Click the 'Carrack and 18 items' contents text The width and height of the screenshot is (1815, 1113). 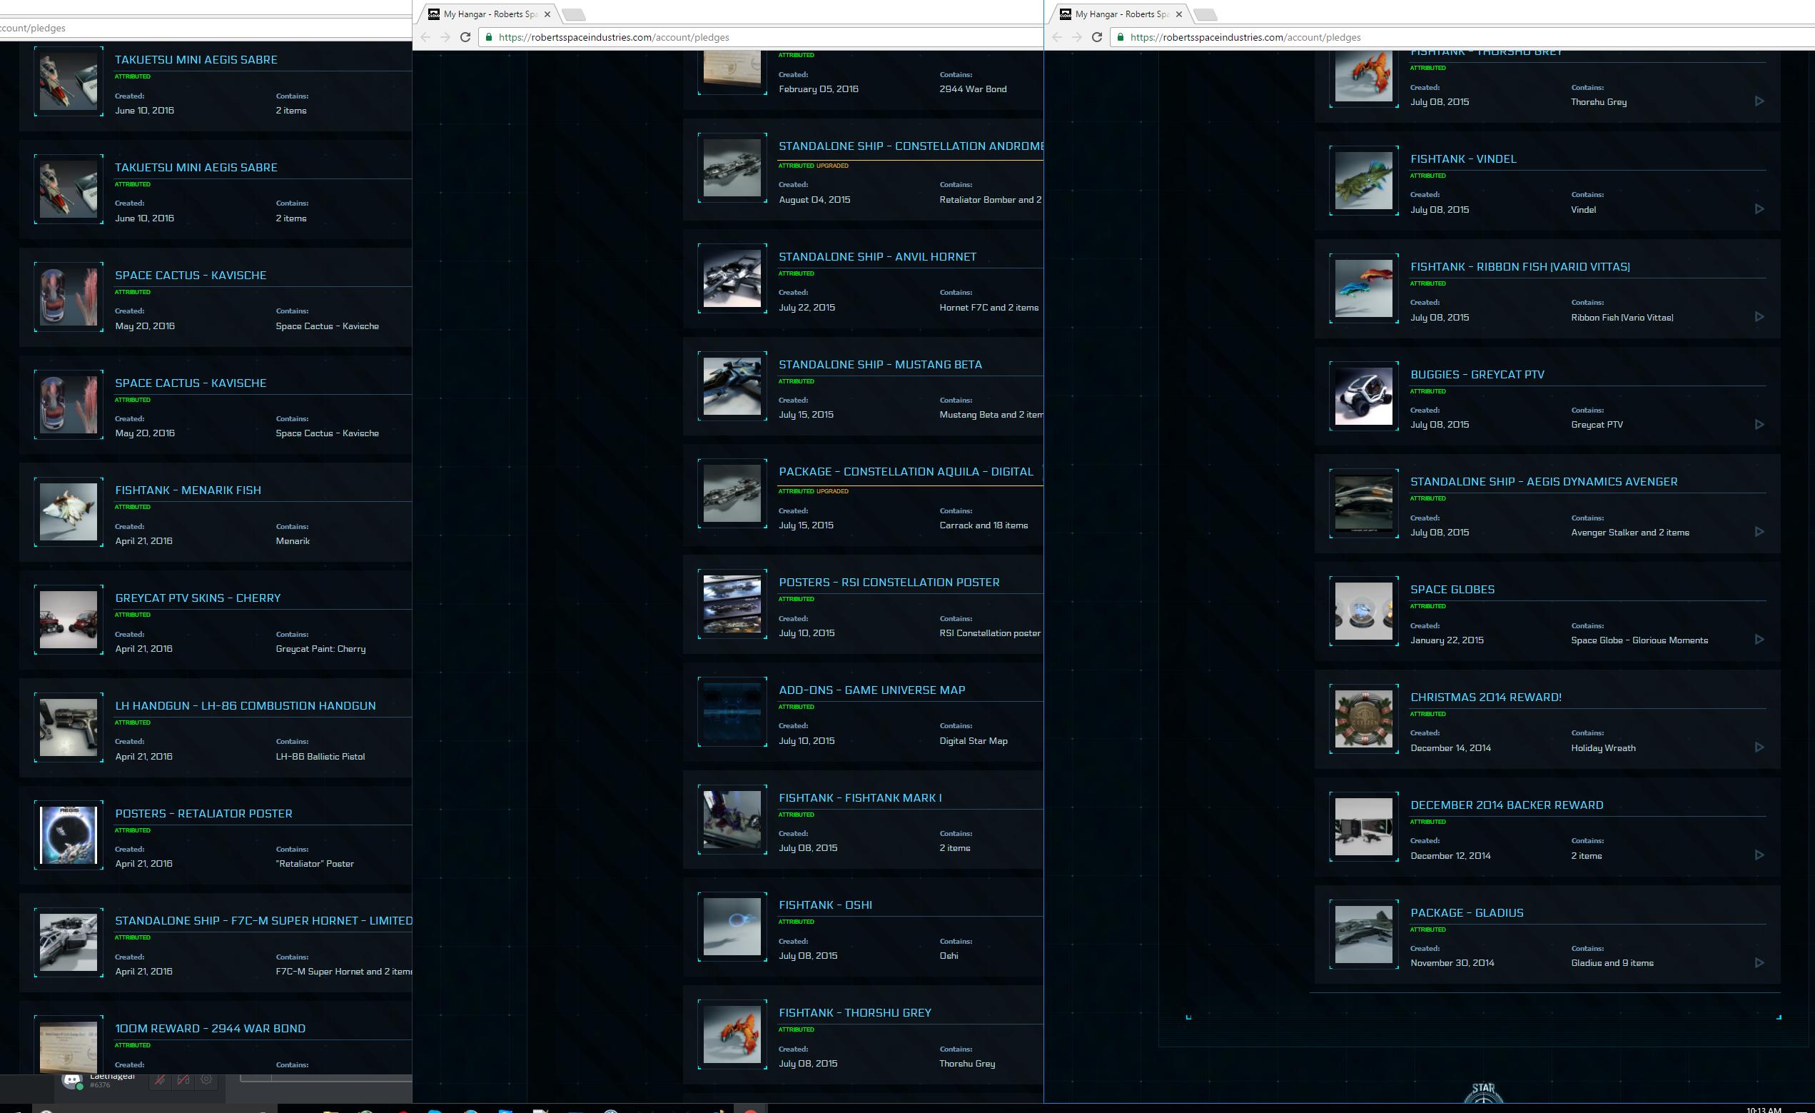(984, 525)
